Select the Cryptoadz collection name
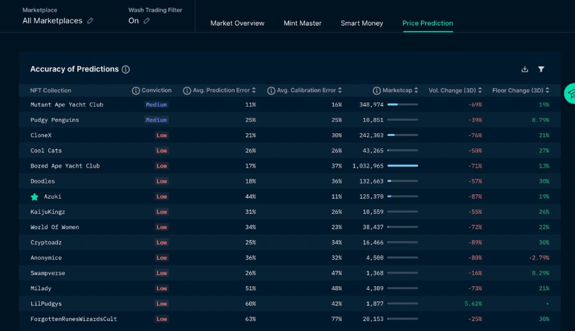575x331 pixels. pyautogui.click(x=46, y=242)
